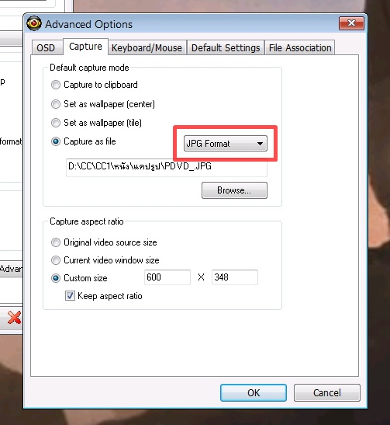Click the Advan... button in background window
This screenshot has width=390, height=425.
11,269
